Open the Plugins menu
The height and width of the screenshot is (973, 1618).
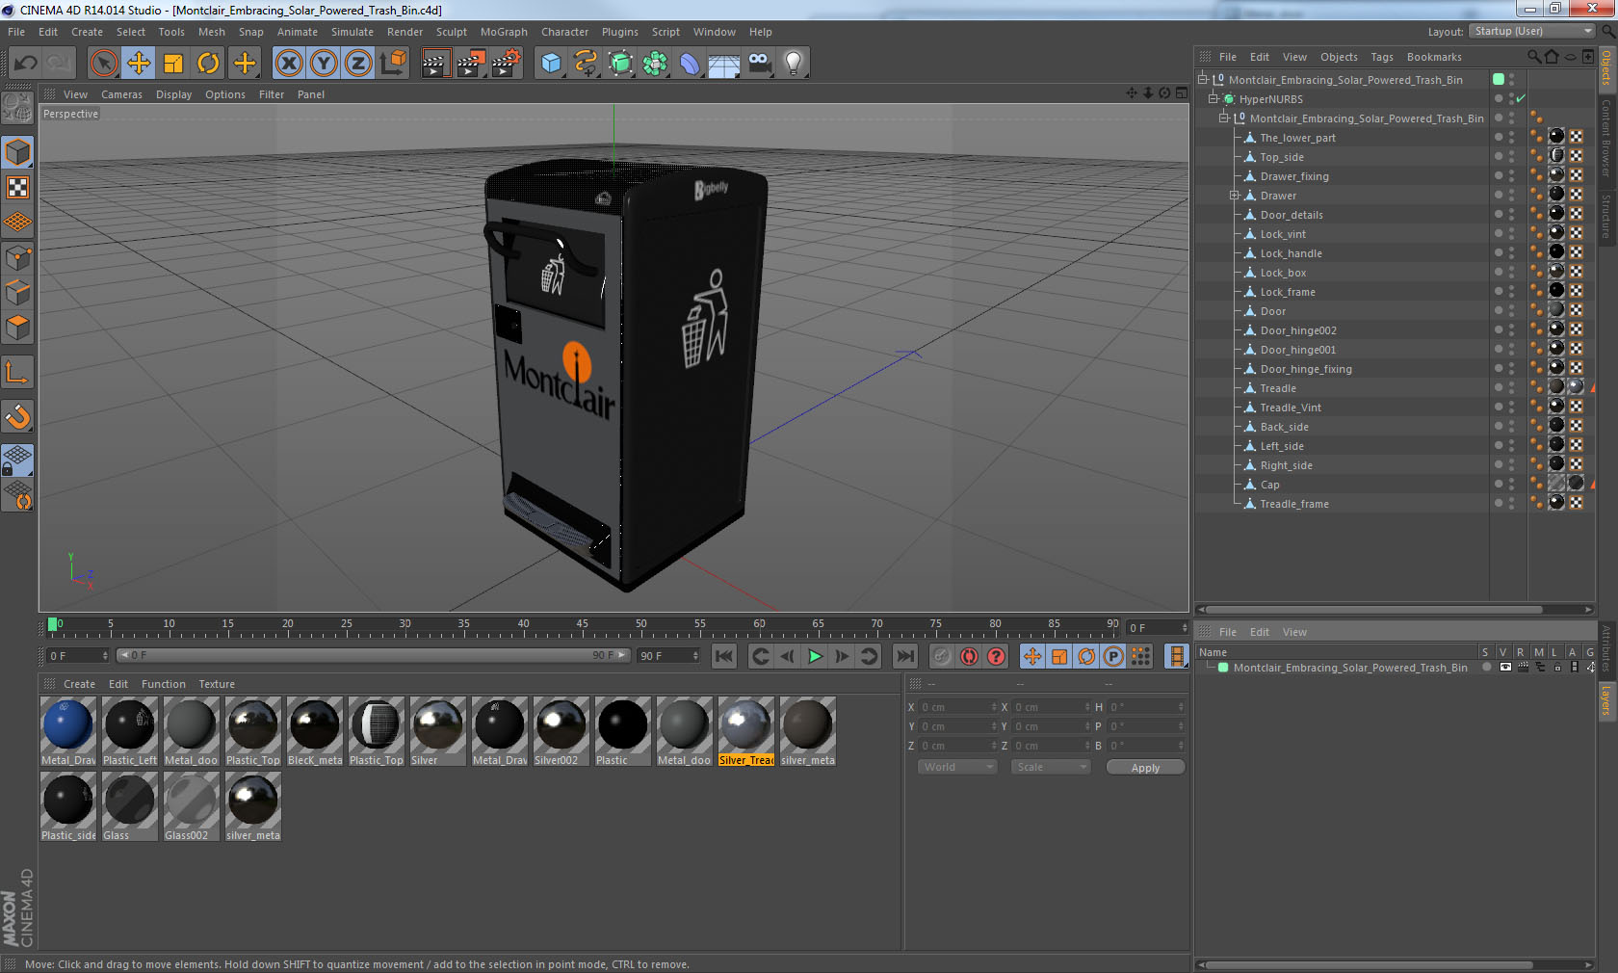tap(619, 32)
